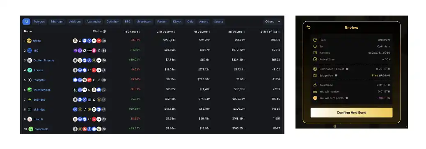Select the Arbitrum filter tab
The width and height of the screenshot is (426, 149).
tap(75, 22)
